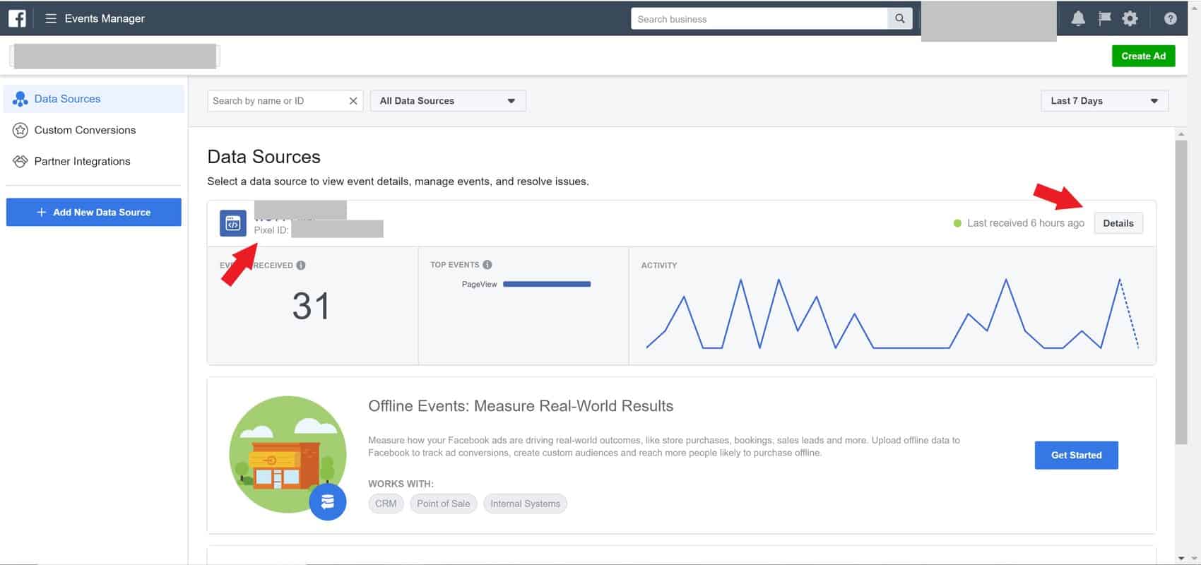This screenshot has width=1201, height=565.
Task: Click the Last received 6 hours ago status
Action: point(1019,223)
